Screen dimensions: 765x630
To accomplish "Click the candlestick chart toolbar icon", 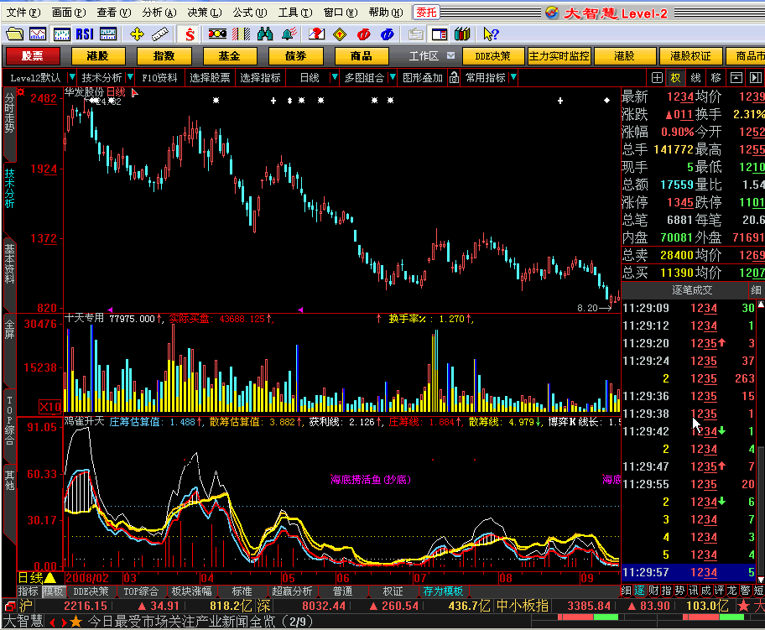I will pos(61,34).
